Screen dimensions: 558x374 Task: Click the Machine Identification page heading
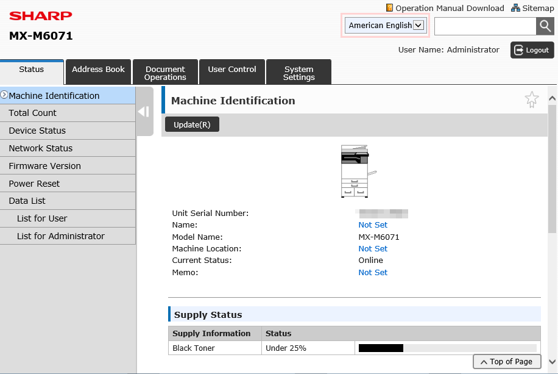tap(233, 101)
